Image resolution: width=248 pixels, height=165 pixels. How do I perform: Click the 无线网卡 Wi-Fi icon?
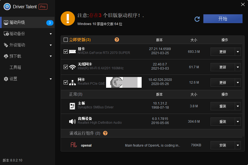click(72, 67)
